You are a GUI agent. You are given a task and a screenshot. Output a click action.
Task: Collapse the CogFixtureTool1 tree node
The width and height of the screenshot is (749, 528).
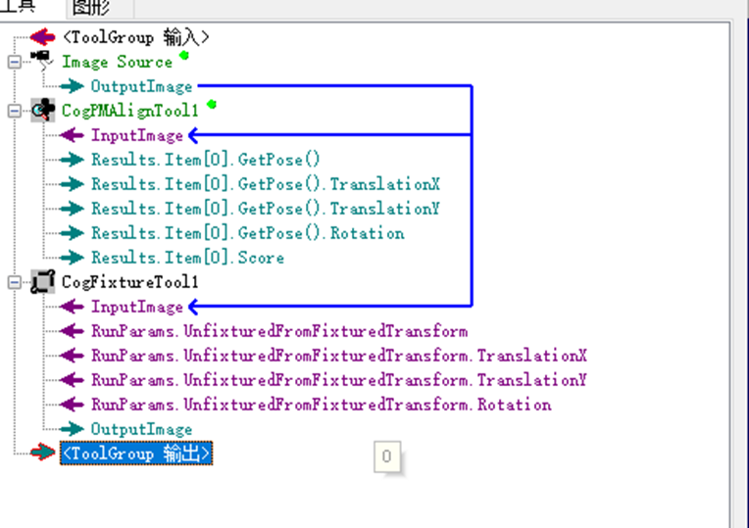coord(15,282)
